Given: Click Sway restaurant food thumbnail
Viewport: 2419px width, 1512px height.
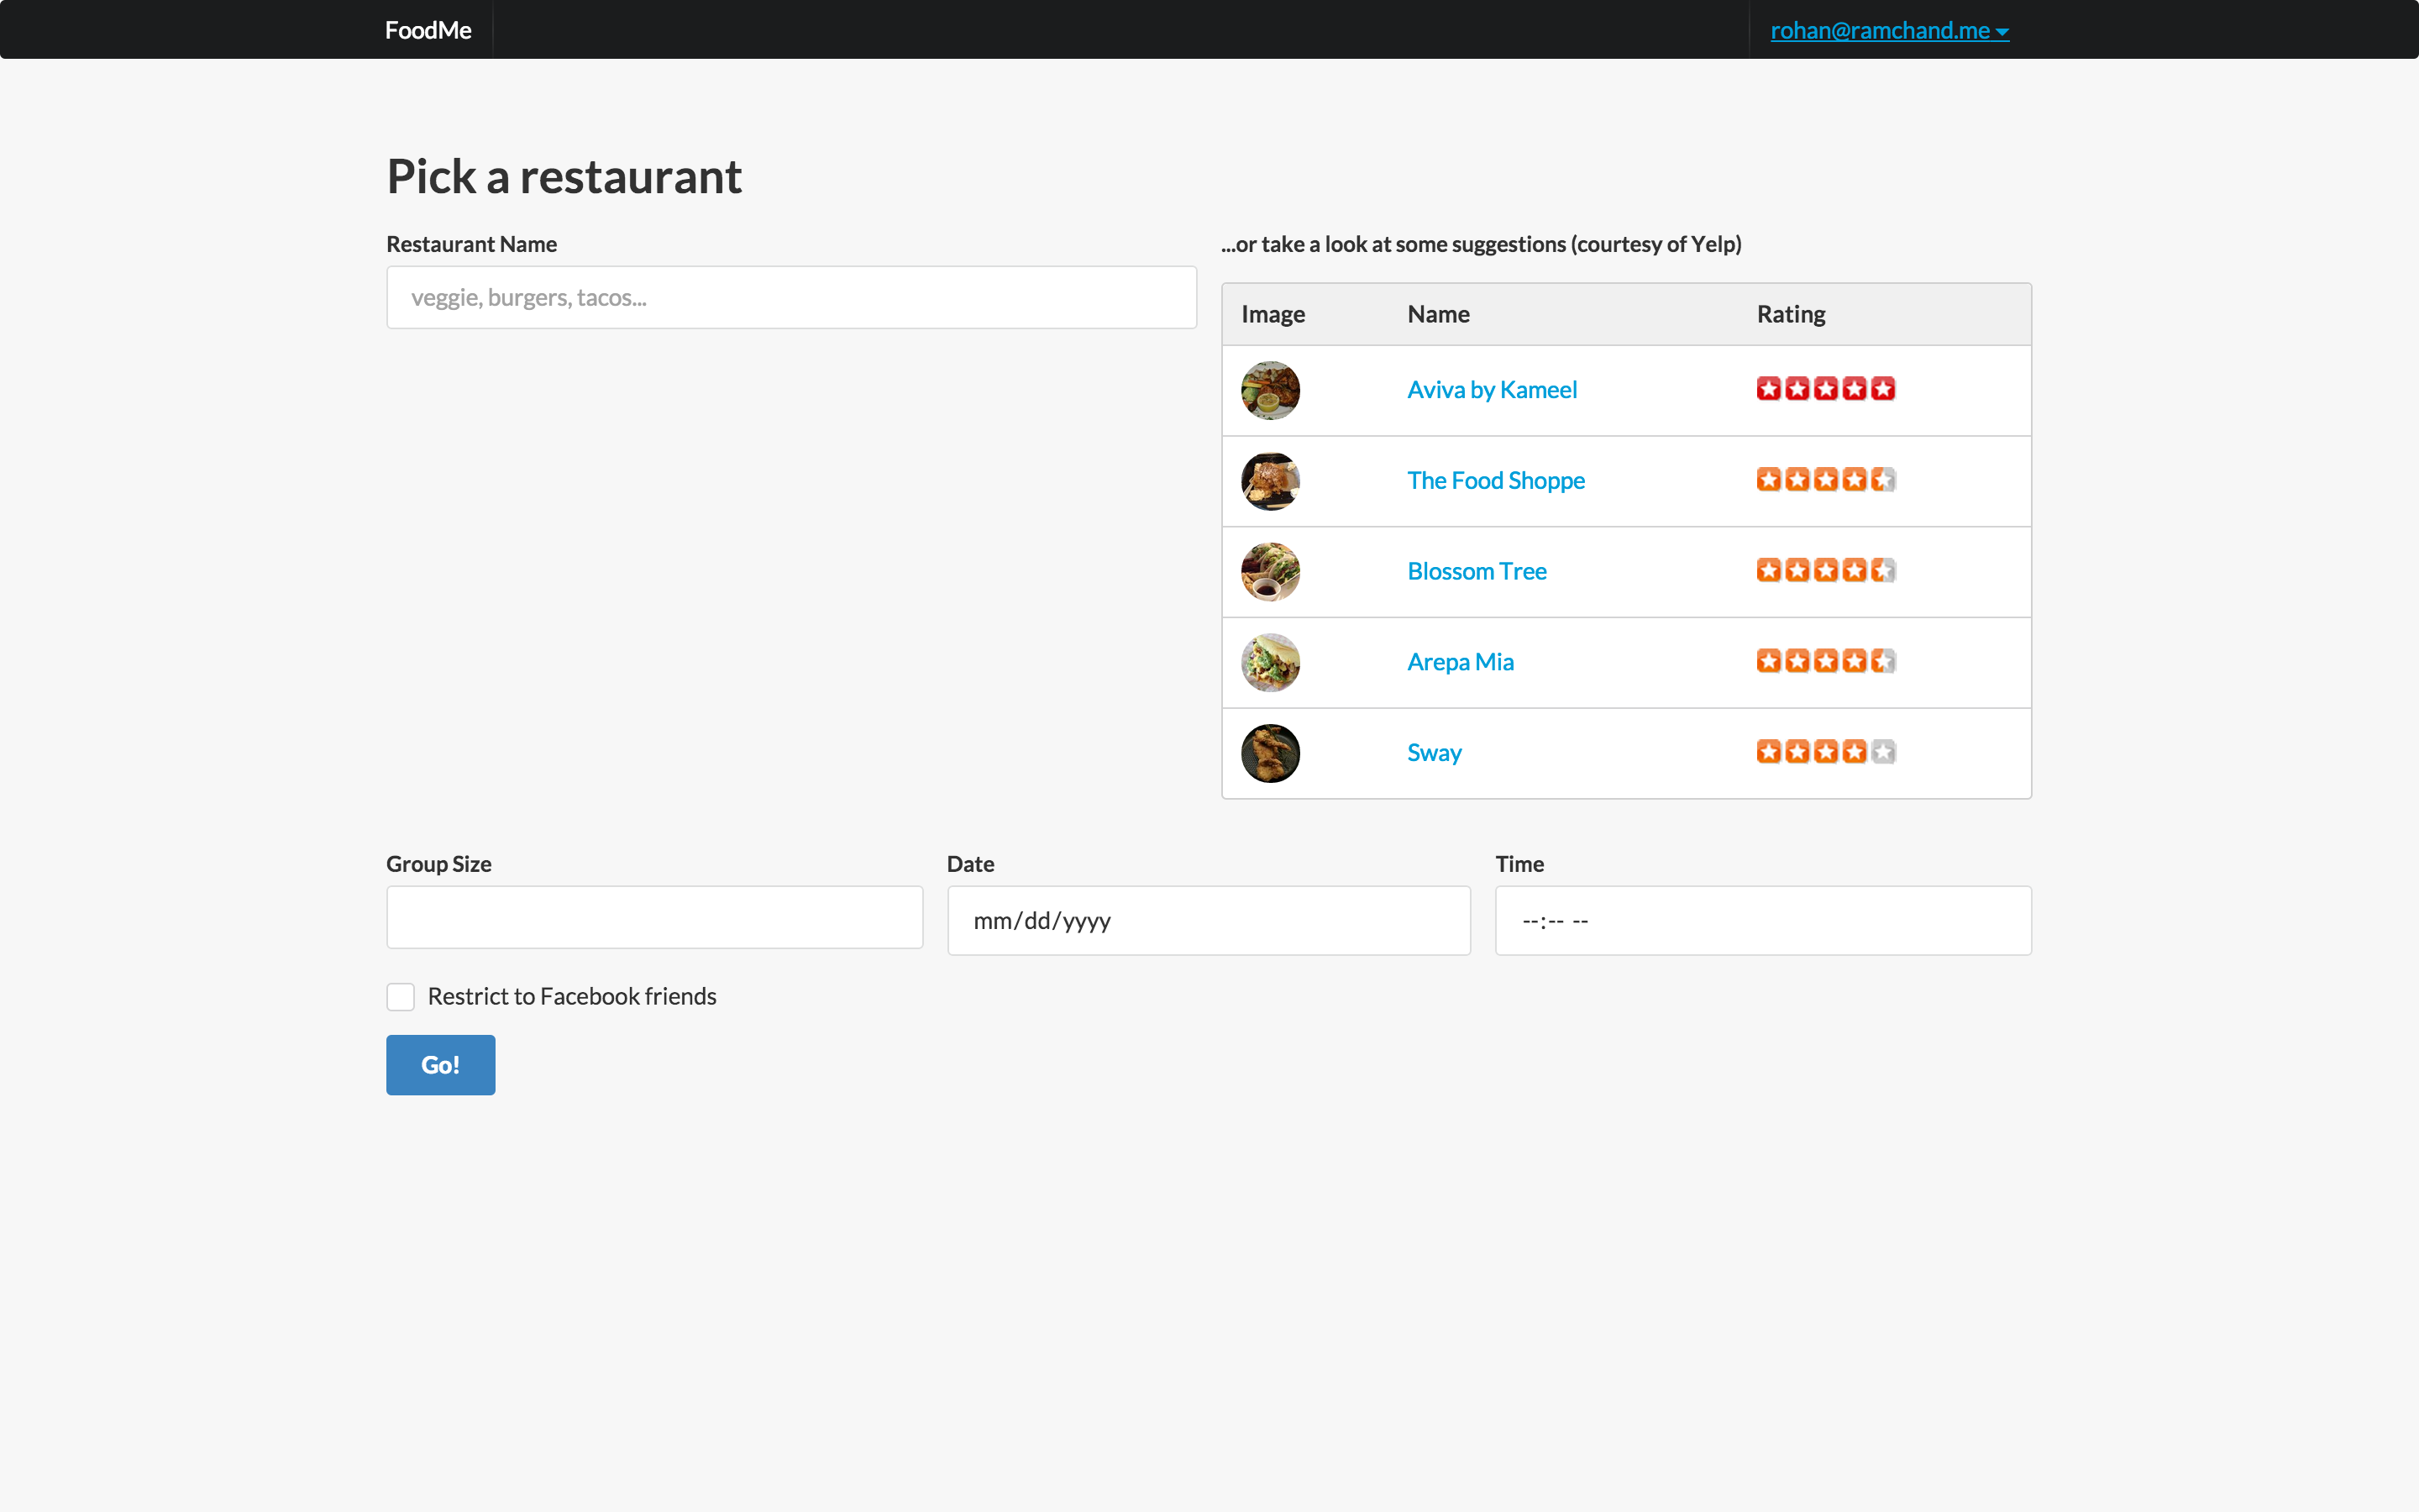Looking at the screenshot, I should [1269, 753].
